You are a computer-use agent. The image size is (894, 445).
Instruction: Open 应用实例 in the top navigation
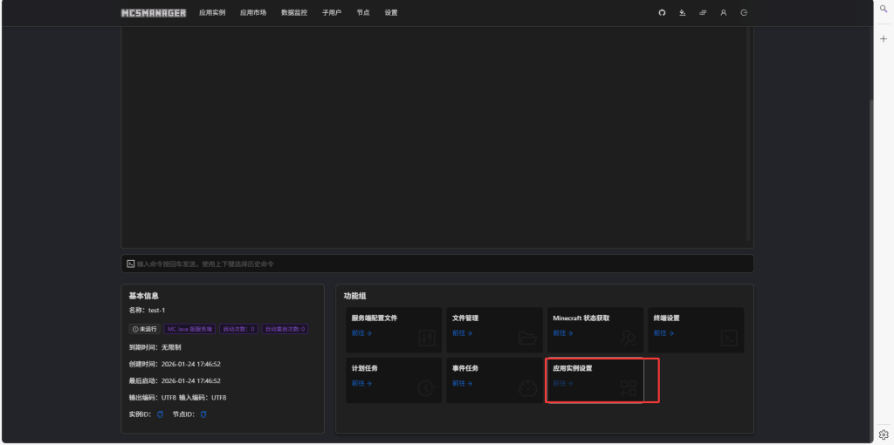tap(212, 13)
